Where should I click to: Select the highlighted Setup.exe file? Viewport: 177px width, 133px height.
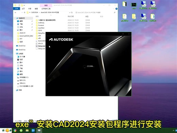[x=41, y=46]
